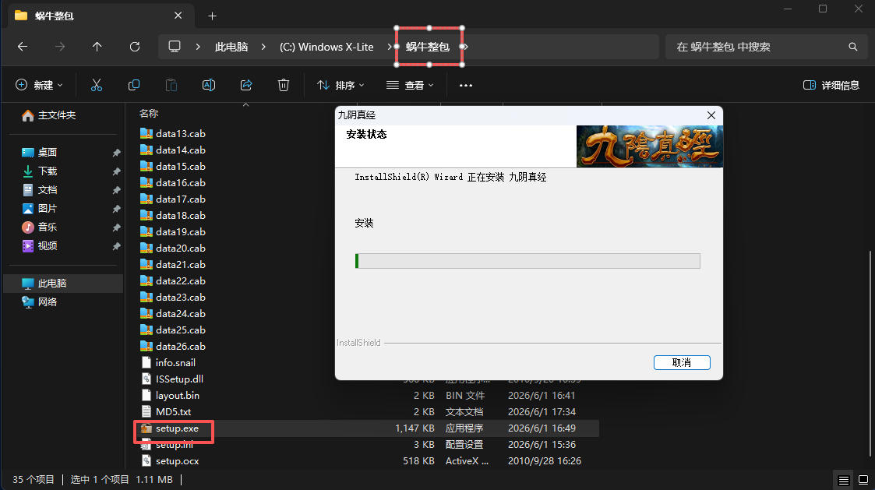Unpin 音乐 using its pin icon
This screenshot has width=875, height=490.
tap(116, 227)
